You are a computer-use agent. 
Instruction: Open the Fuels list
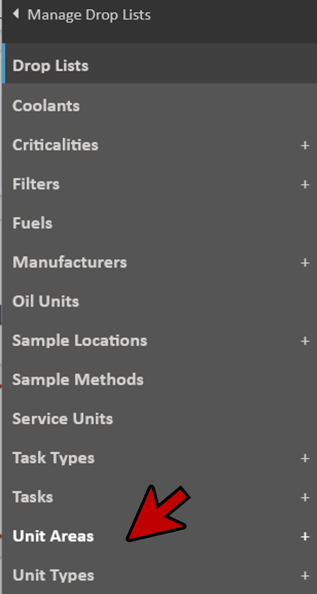[32, 223]
